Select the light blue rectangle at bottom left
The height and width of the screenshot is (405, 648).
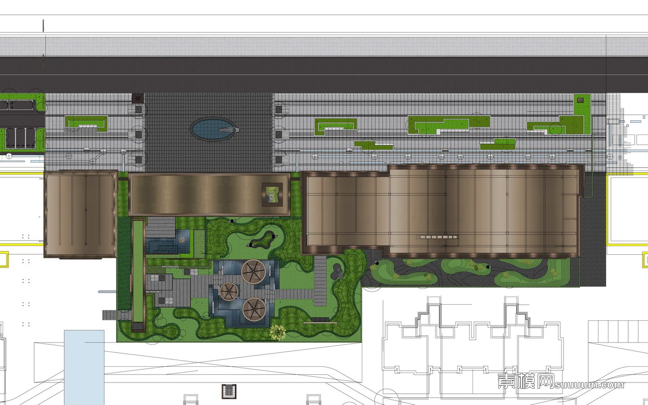[84, 367]
